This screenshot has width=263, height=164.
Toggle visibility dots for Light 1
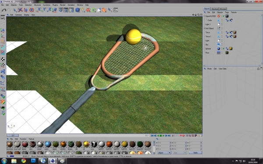pos(222,24)
